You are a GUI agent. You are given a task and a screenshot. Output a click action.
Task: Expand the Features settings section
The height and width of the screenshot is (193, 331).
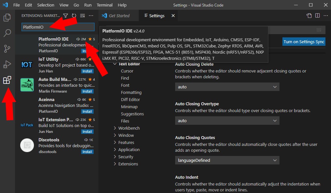[x=115, y=142]
